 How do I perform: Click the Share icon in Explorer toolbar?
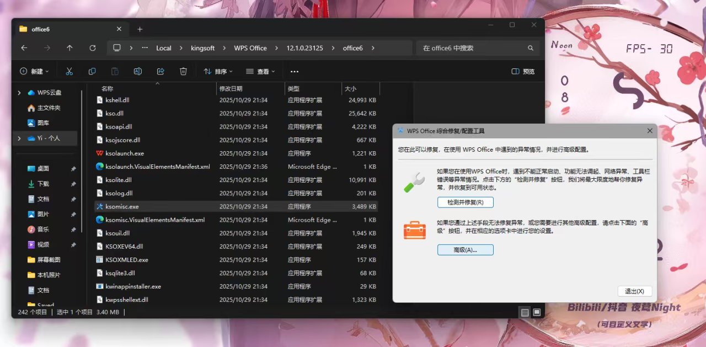[x=161, y=71]
